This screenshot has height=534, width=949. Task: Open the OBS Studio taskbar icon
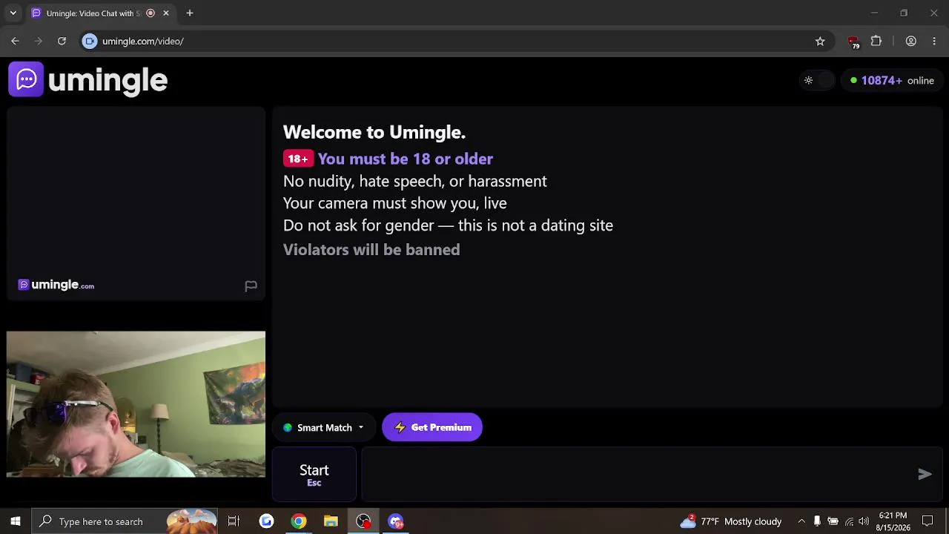click(363, 521)
